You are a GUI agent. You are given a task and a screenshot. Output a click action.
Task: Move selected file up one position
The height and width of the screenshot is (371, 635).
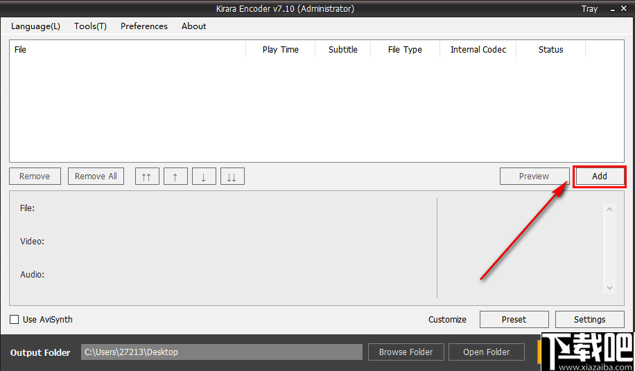click(x=175, y=177)
